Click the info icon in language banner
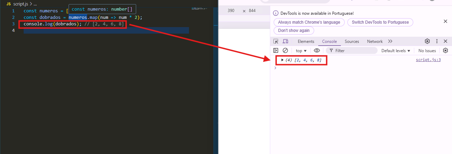 [276, 13]
